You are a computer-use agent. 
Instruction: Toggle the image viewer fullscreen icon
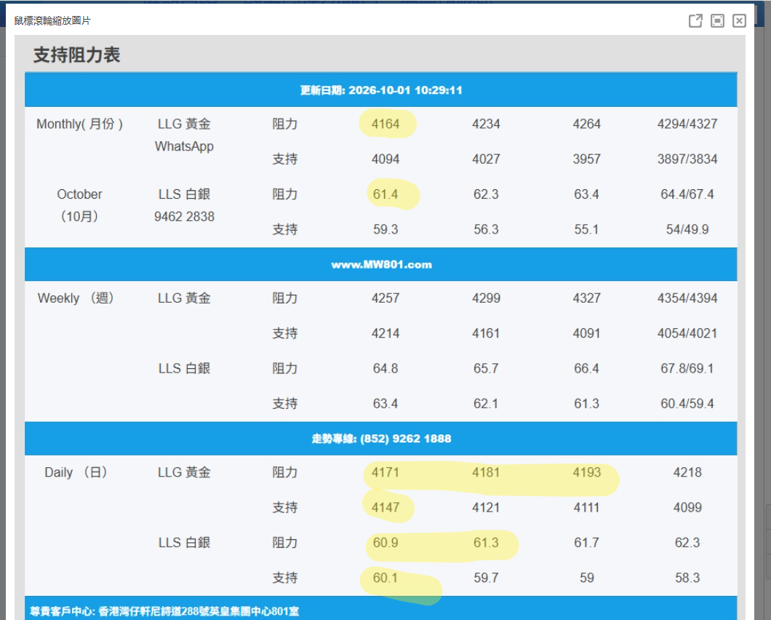[717, 20]
